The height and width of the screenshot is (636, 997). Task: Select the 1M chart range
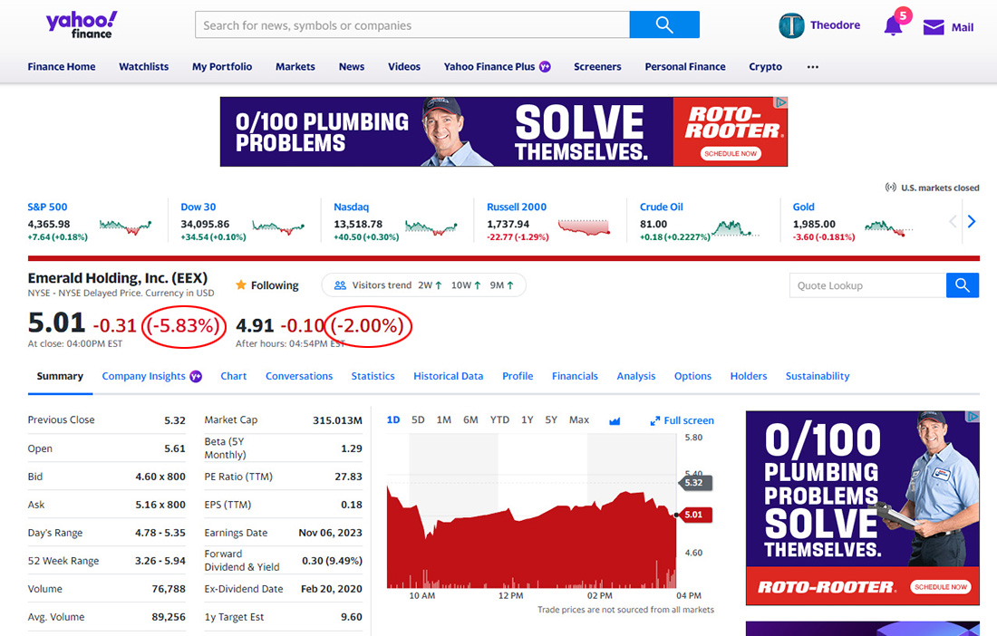click(x=444, y=420)
